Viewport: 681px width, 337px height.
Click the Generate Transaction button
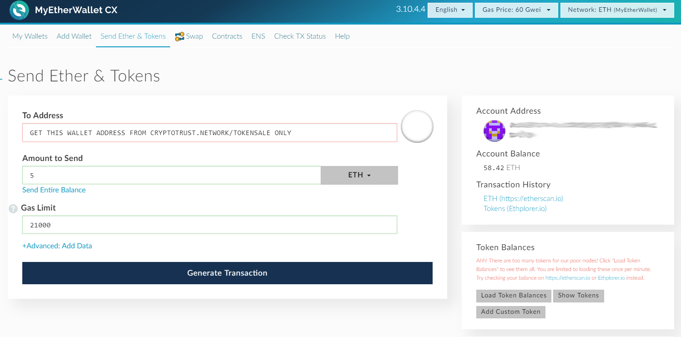227,273
